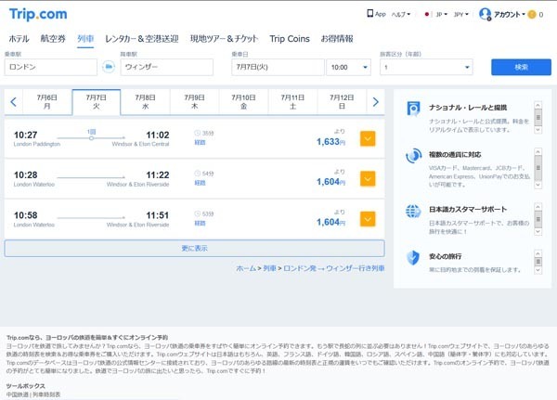Click the ホーム breadcrumb link
Screen dimensions: 557x400
(246, 268)
